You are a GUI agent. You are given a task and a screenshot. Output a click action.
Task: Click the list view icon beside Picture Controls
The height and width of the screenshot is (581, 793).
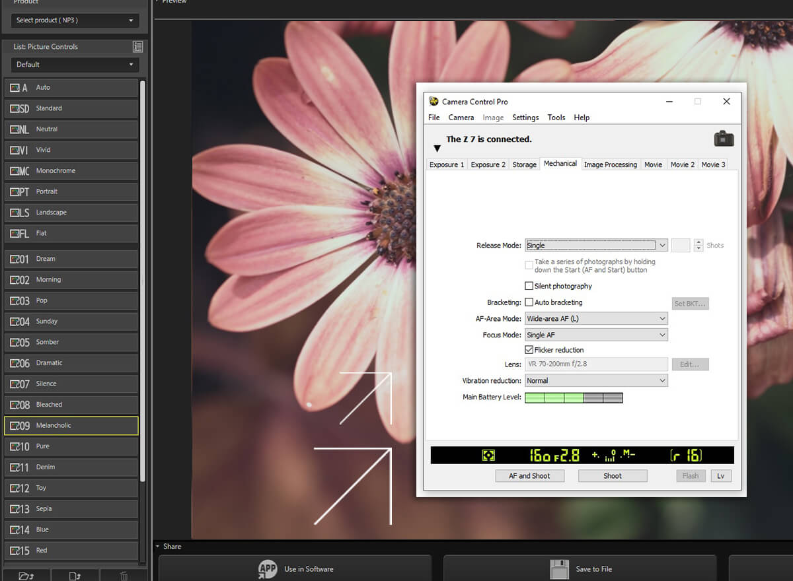tap(137, 46)
